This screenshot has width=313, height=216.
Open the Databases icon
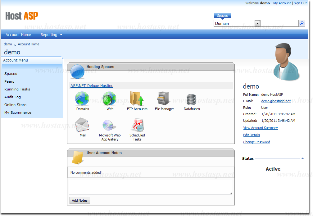coord(192,99)
